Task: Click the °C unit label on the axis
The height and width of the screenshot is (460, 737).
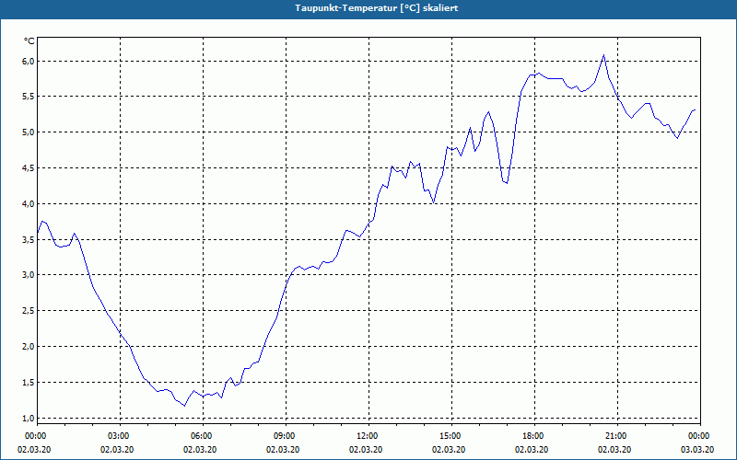Action: click(29, 41)
